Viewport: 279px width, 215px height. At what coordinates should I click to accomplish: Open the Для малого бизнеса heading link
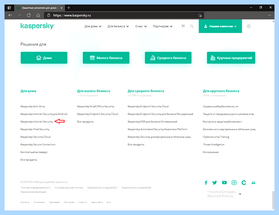(x=93, y=91)
